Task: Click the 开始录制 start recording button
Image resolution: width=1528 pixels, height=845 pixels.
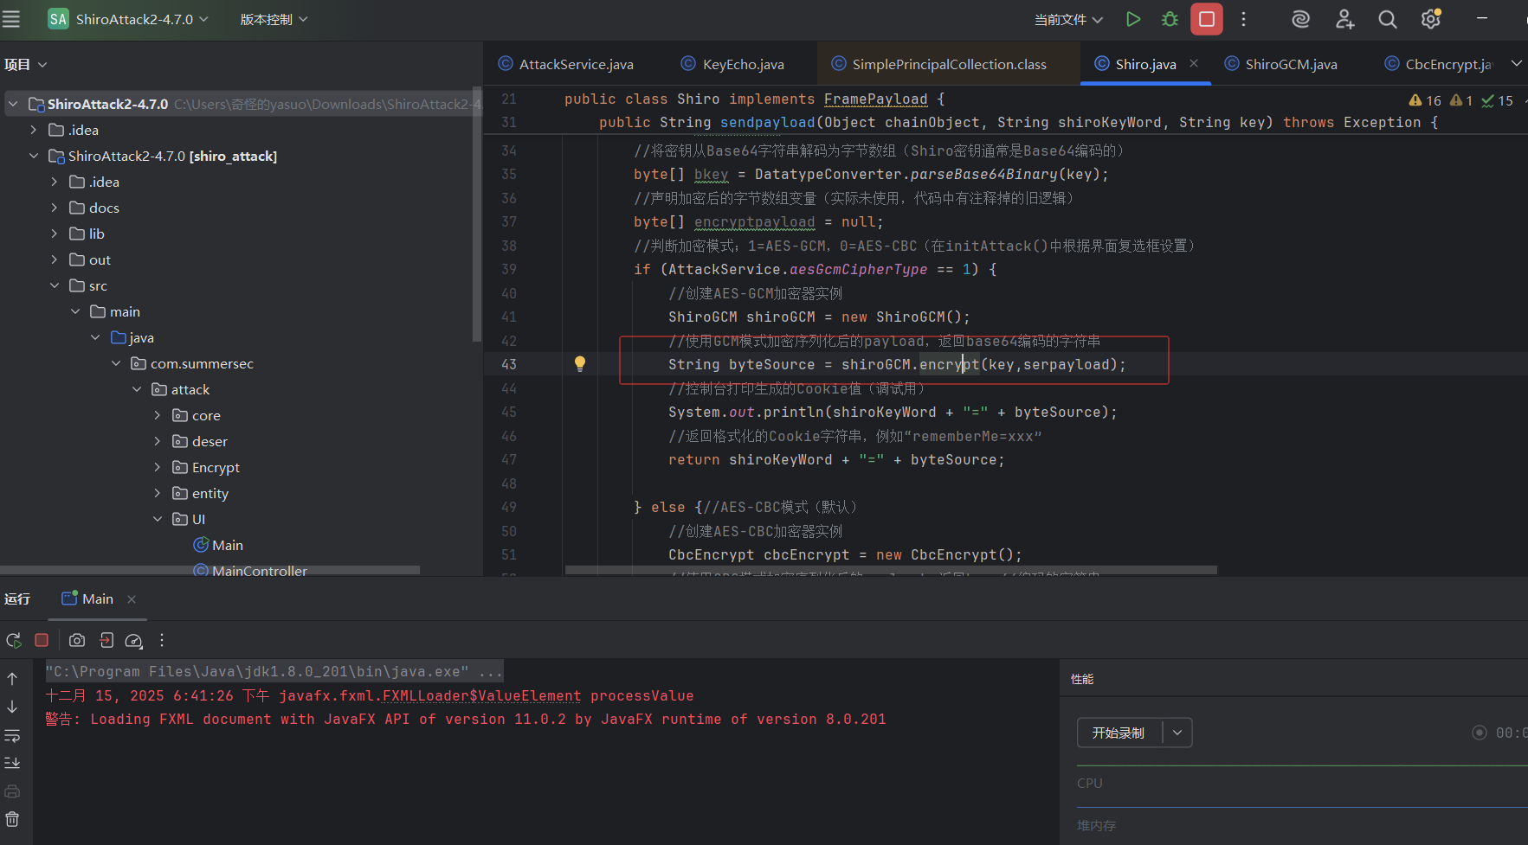Action: [1119, 733]
